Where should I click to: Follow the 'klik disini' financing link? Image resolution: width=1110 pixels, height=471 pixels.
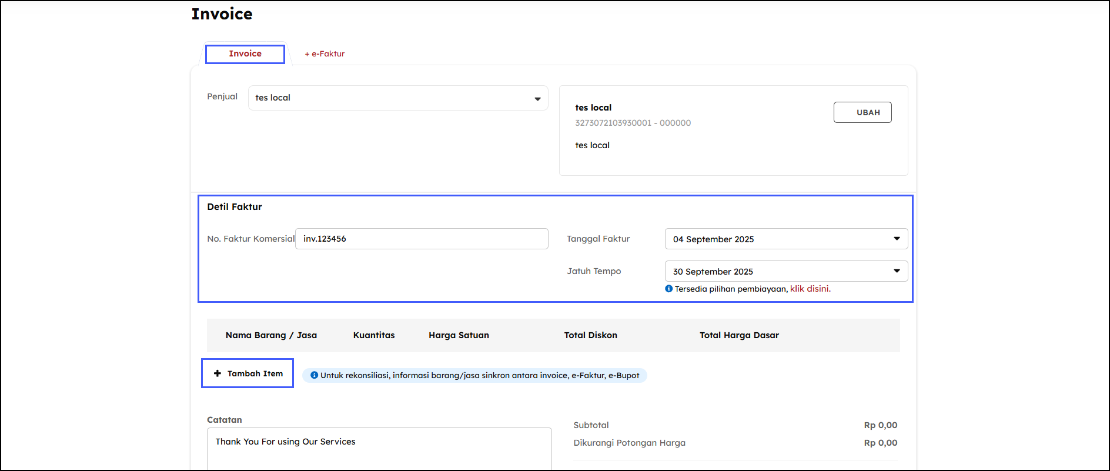[x=809, y=289]
